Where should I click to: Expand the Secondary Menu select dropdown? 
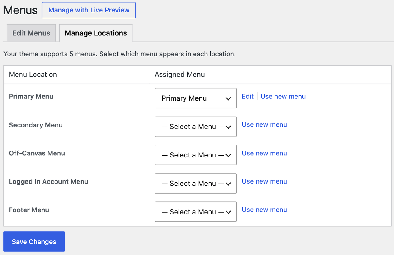(x=196, y=127)
